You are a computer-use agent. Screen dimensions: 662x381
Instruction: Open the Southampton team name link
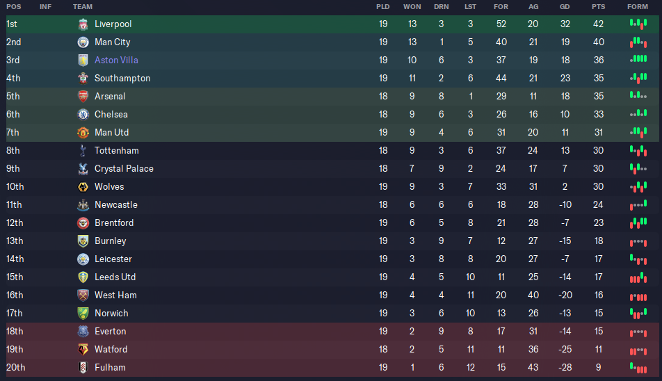[122, 79]
